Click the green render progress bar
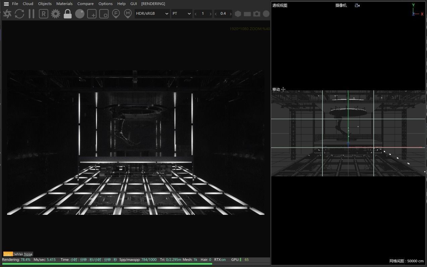The height and width of the screenshot is (267, 427). point(107,264)
